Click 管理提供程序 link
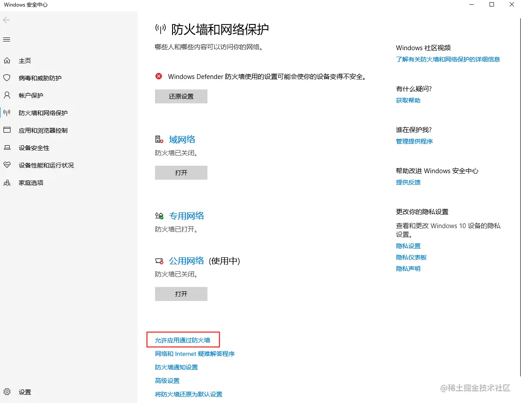Image resolution: width=521 pixels, height=403 pixels. pyautogui.click(x=414, y=141)
